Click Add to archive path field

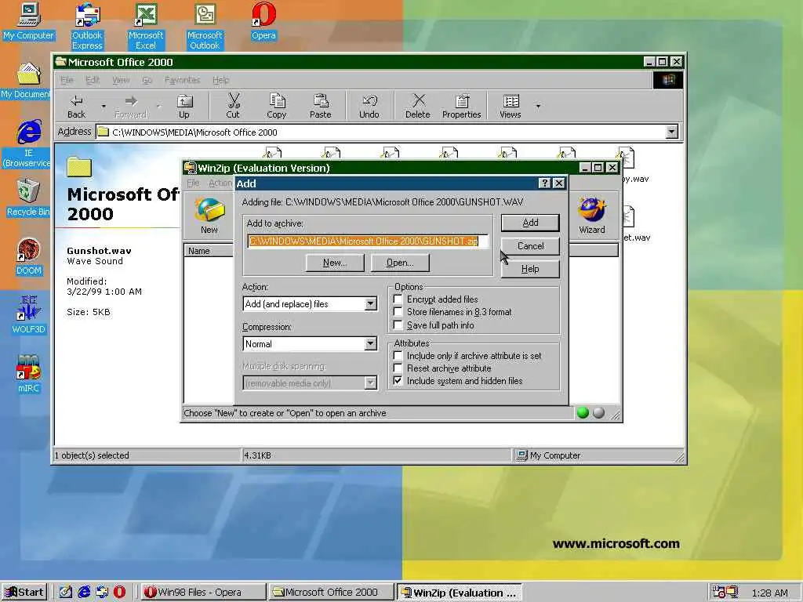pyautogui.click(x=368, y=241)
